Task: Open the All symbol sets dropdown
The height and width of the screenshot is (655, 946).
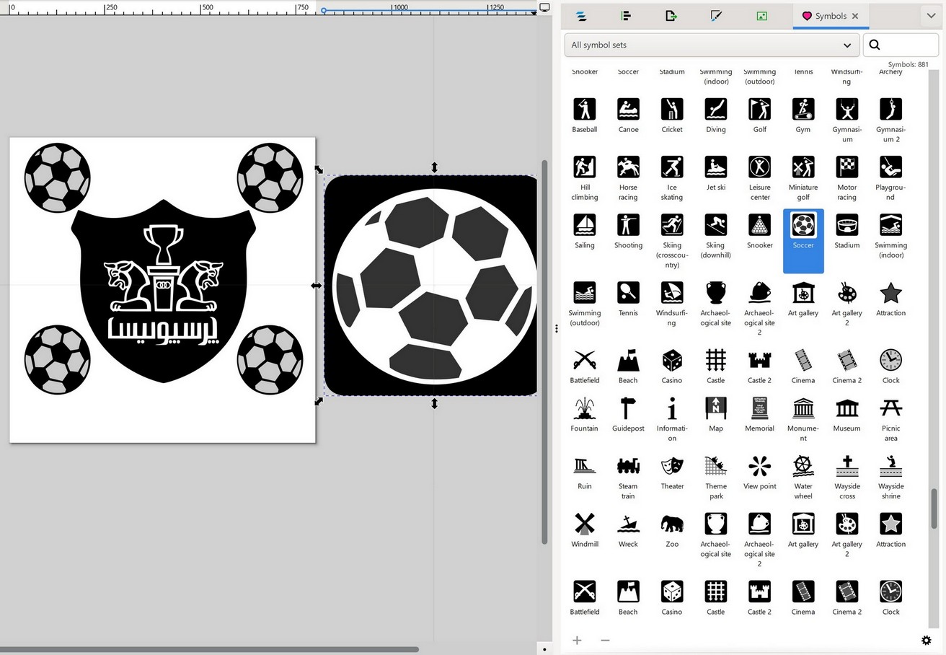Action: pyautogui.click(x=712, y=45)
